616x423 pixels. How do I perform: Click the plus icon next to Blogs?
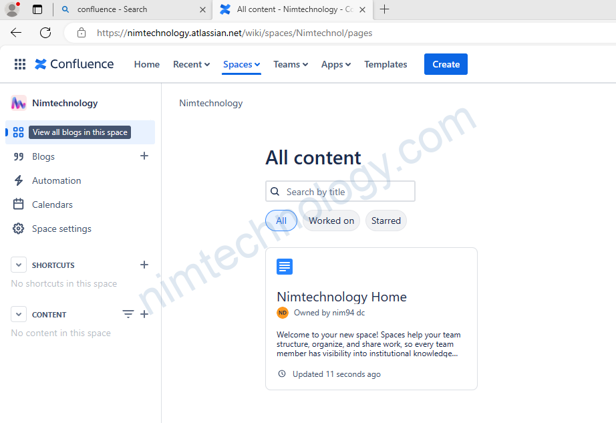(x=144, y=156)
